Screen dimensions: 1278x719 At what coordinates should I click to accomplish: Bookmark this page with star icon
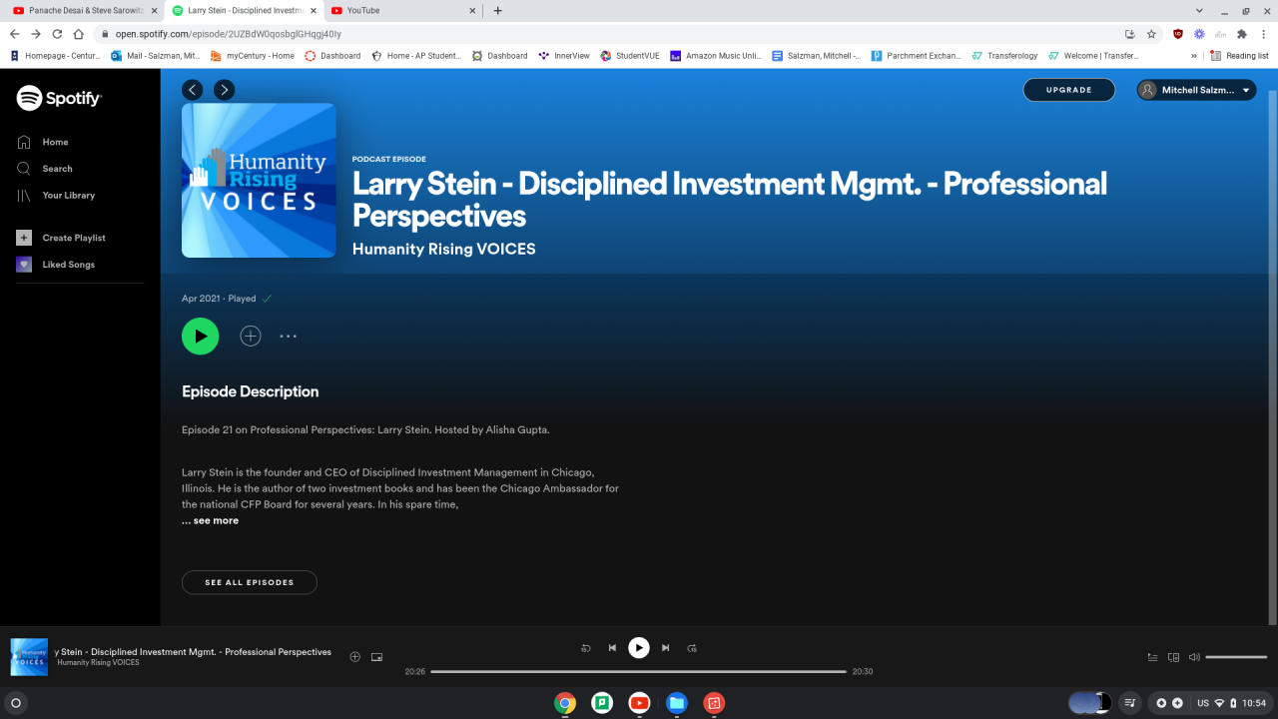click(x=1151, y=33)
